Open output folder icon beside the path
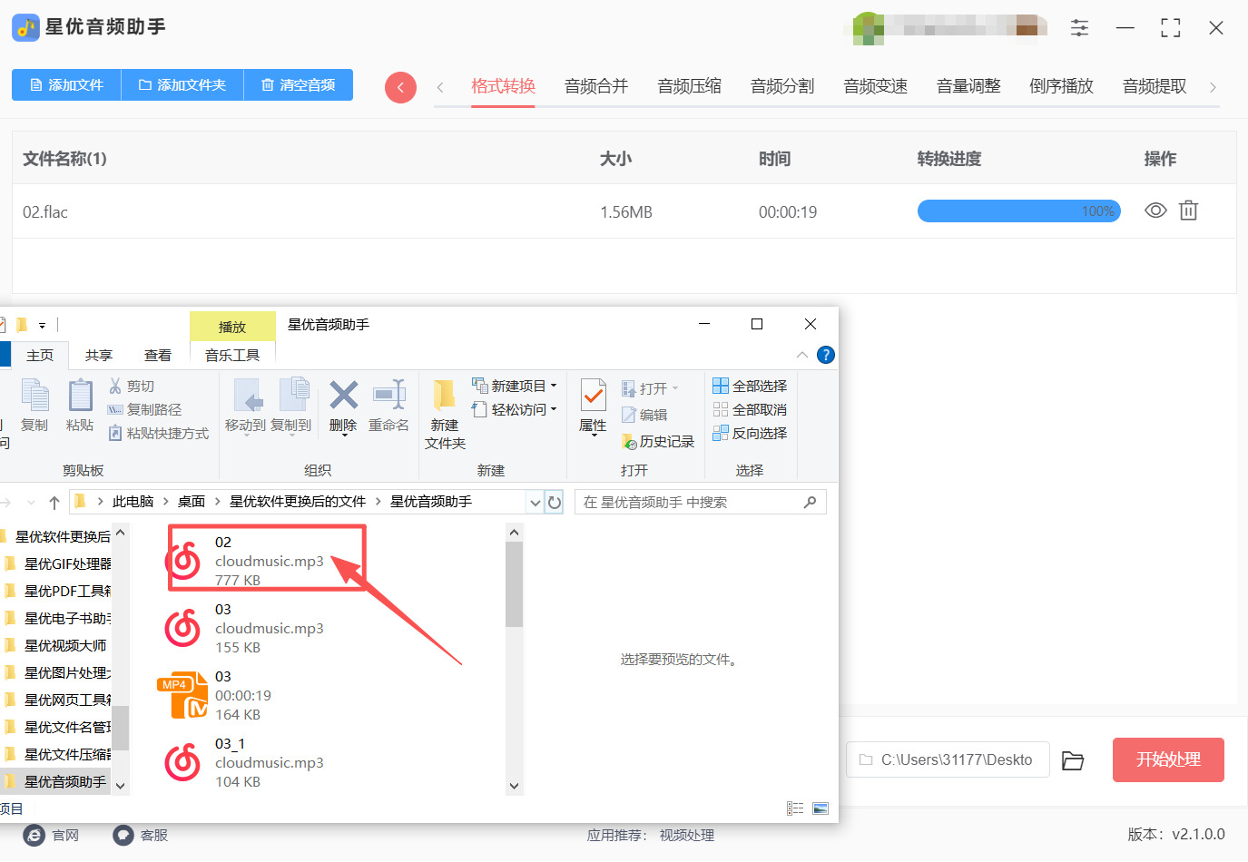This screenshot has width=1248, height=862. [x=1073, y=760]
